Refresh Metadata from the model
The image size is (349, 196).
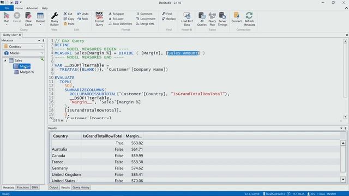point(249,19)
